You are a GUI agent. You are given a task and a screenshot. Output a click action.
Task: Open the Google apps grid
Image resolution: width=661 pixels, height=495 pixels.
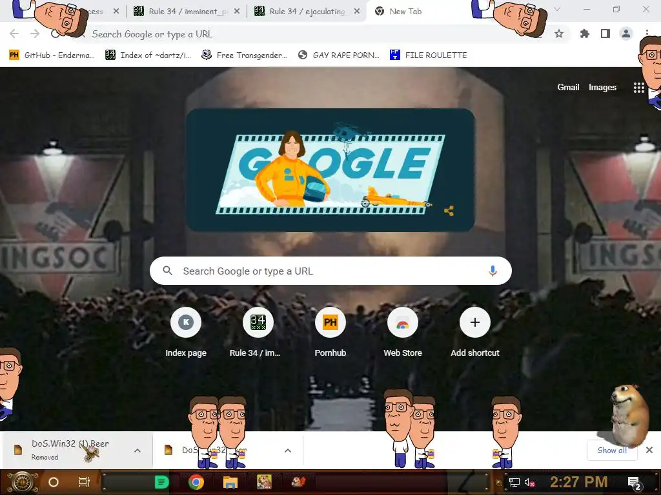638,88
